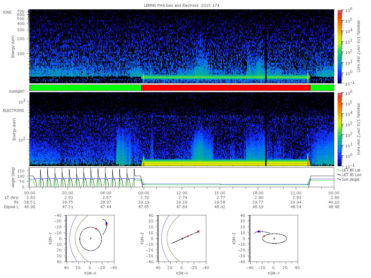Click the red cross marker in the KSM-X/KSM-Z plot
This screenshot has height=278, width=371.
(198, 231)
